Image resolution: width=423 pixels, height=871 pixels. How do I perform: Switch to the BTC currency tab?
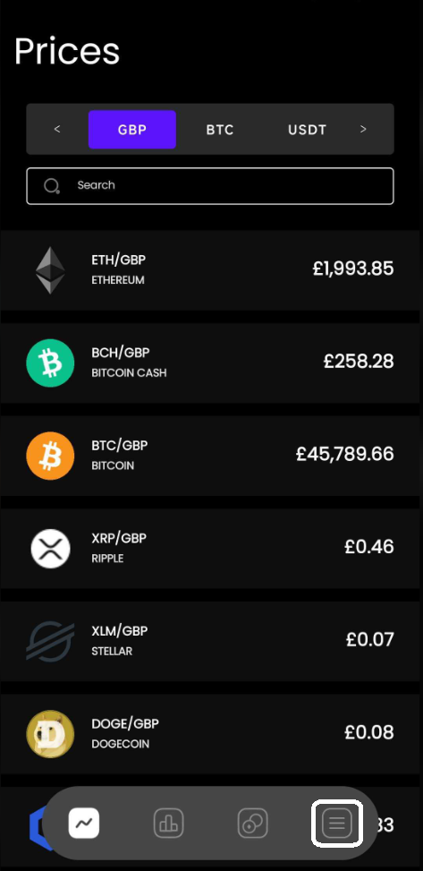[220, 130]
